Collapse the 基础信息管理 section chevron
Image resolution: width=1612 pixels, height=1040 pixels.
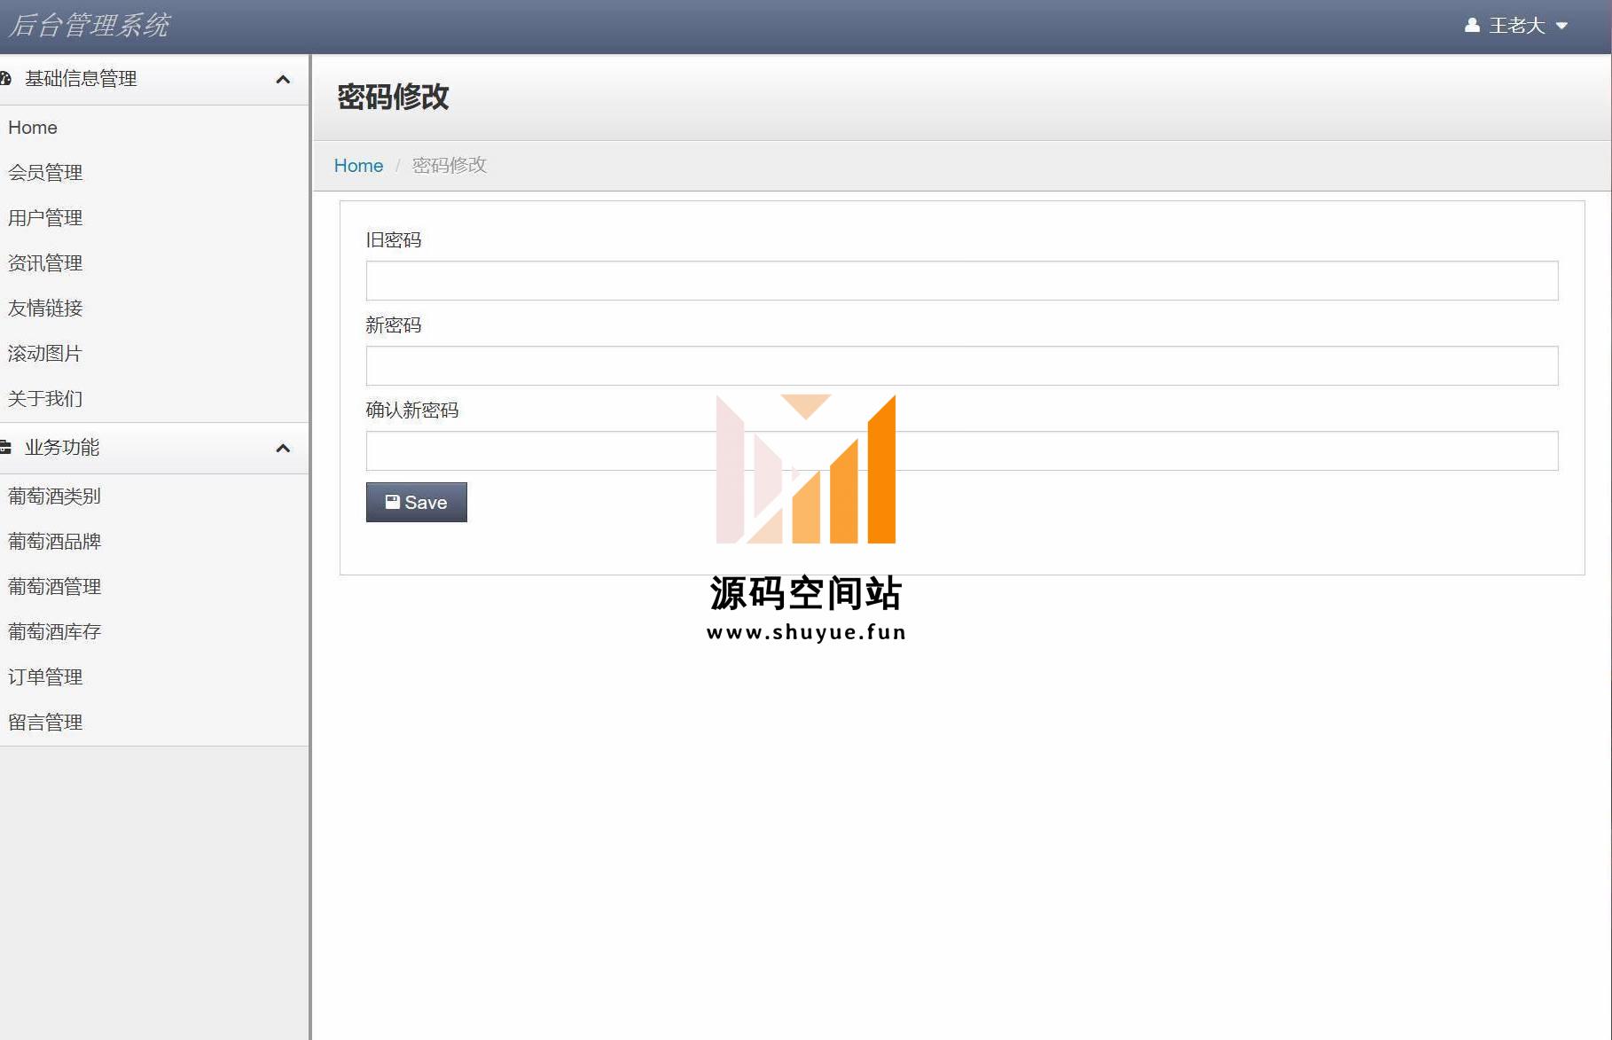point(283,79)
